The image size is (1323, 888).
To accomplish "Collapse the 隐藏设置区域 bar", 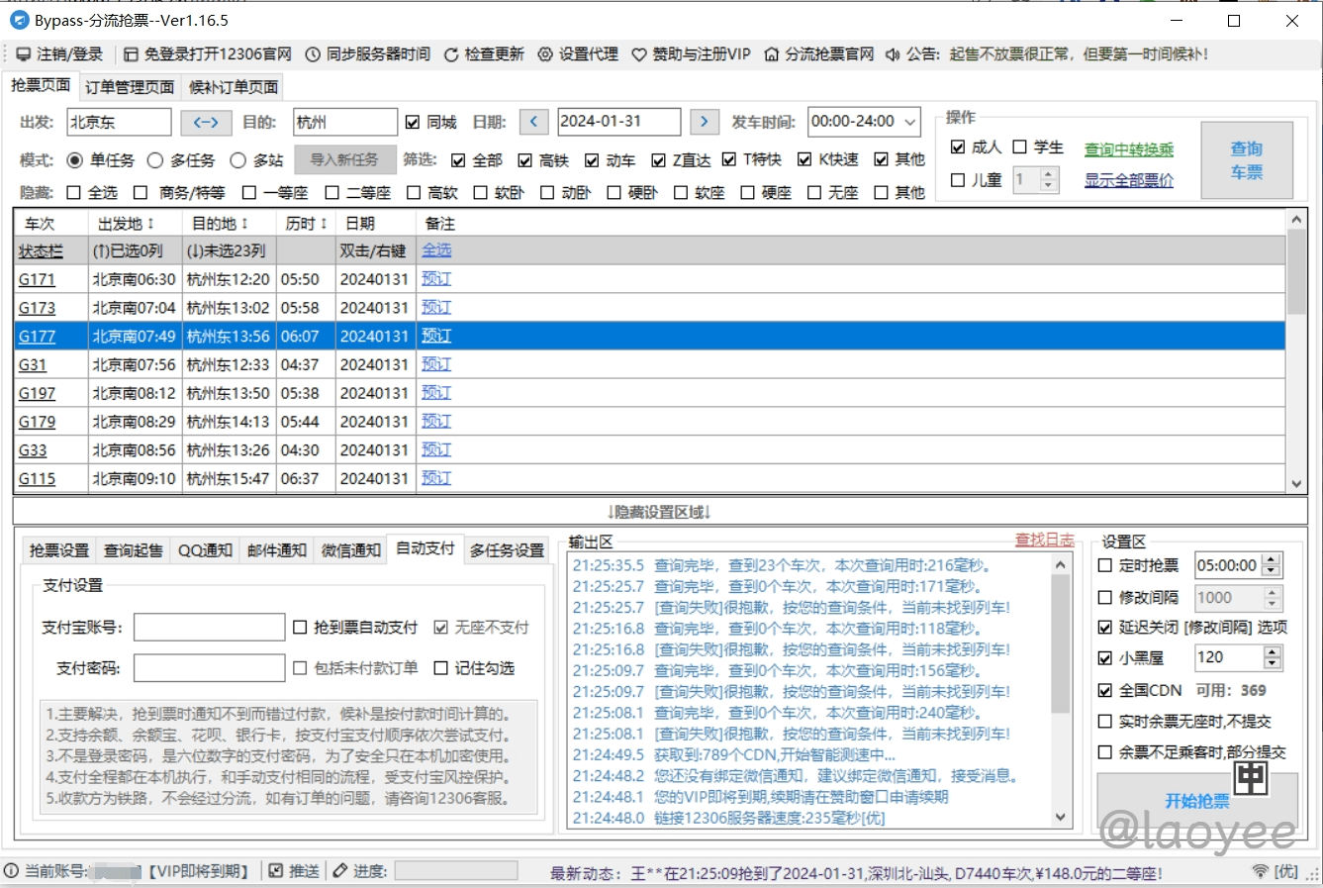I will (x=659, y=512).
